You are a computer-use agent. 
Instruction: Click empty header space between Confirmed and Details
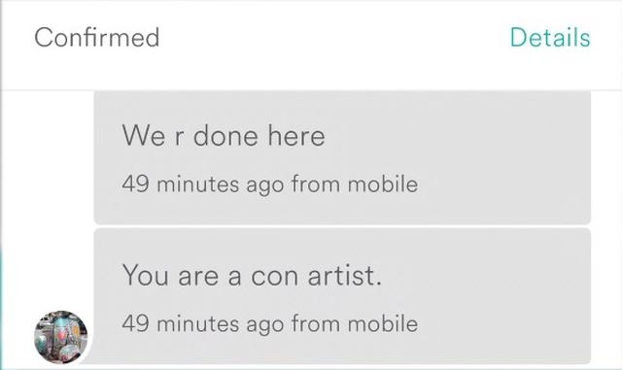[x=334, y=38]
